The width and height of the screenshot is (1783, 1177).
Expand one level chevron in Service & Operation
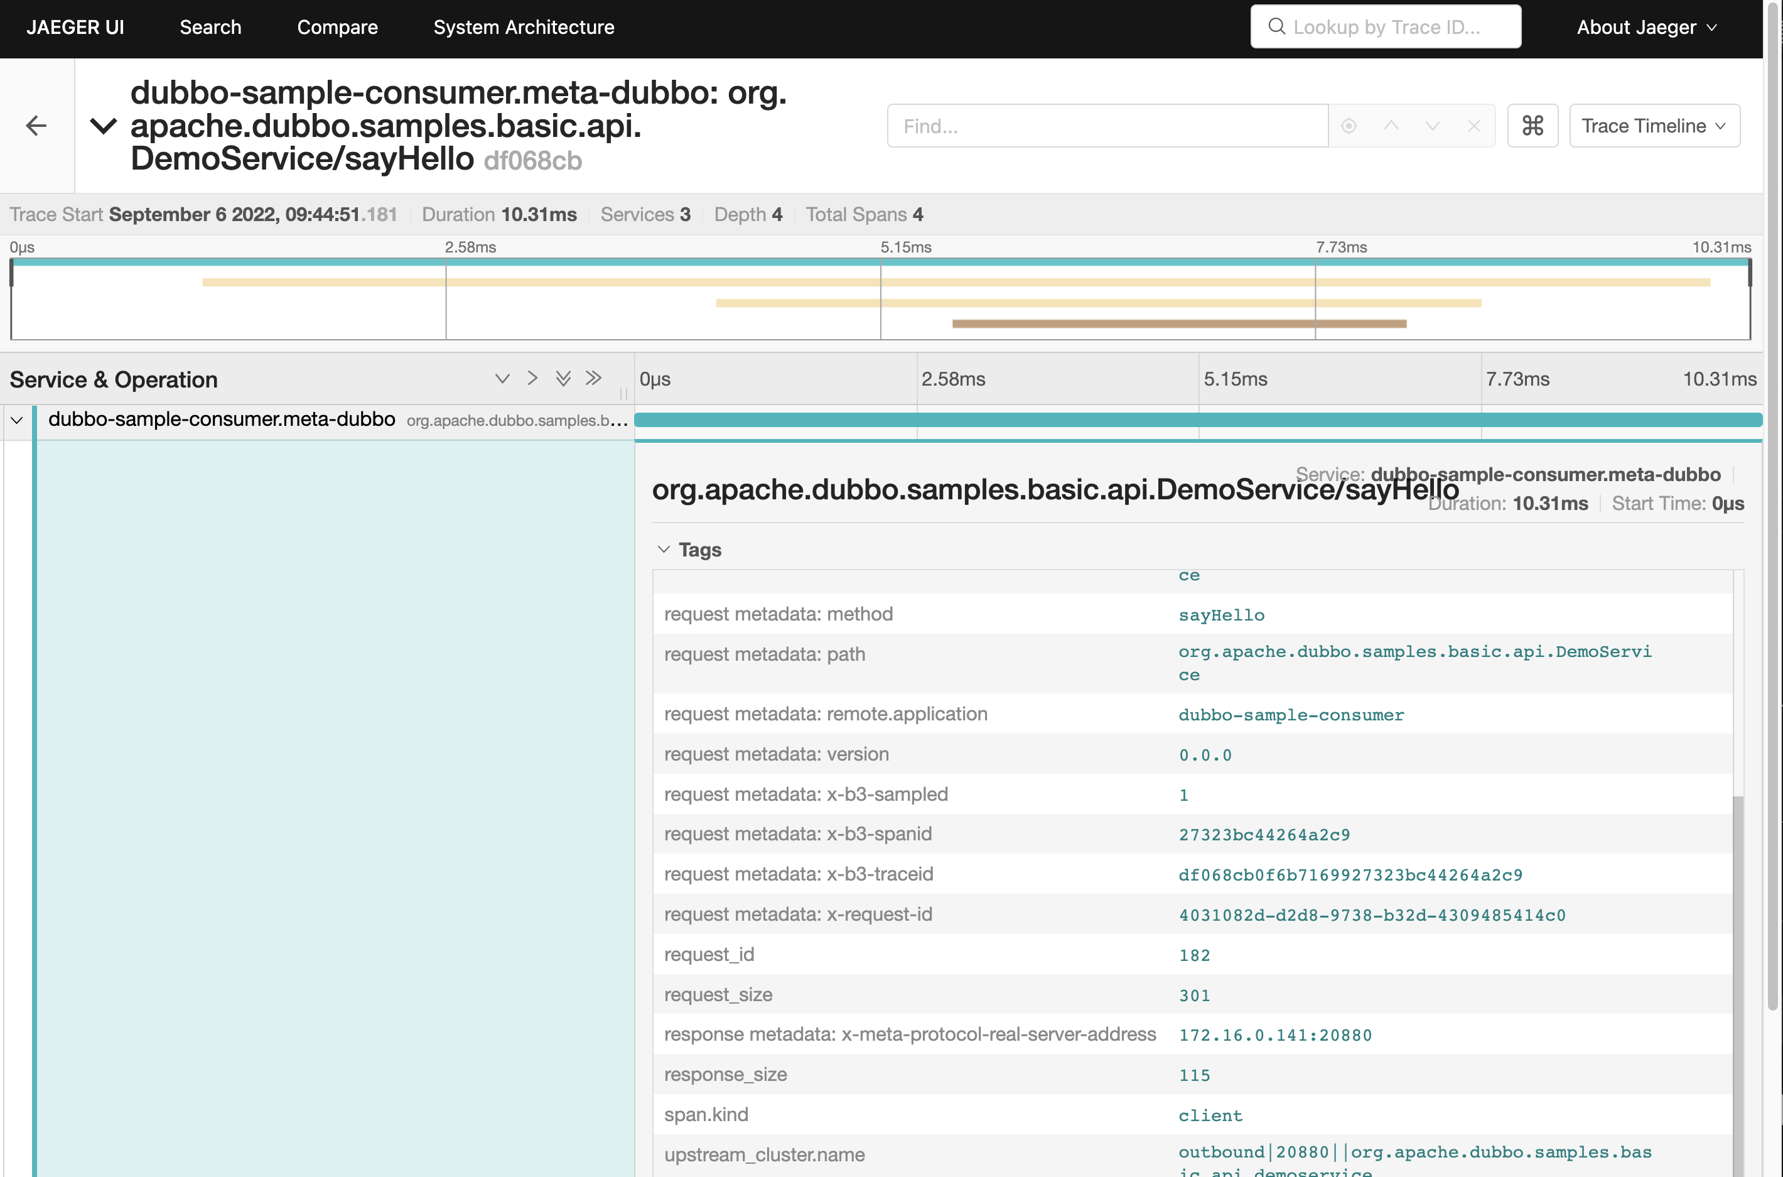tap(503, 378)
